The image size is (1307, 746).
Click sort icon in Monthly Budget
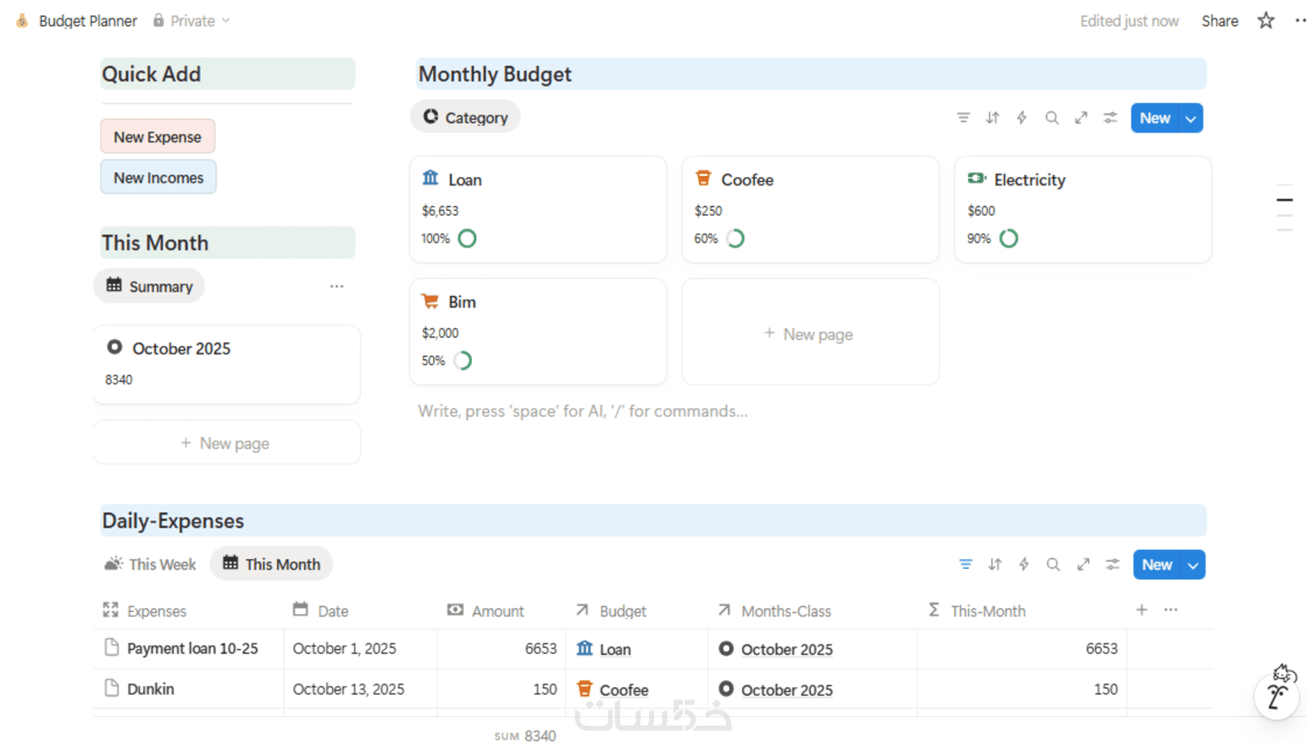point(993,118)
